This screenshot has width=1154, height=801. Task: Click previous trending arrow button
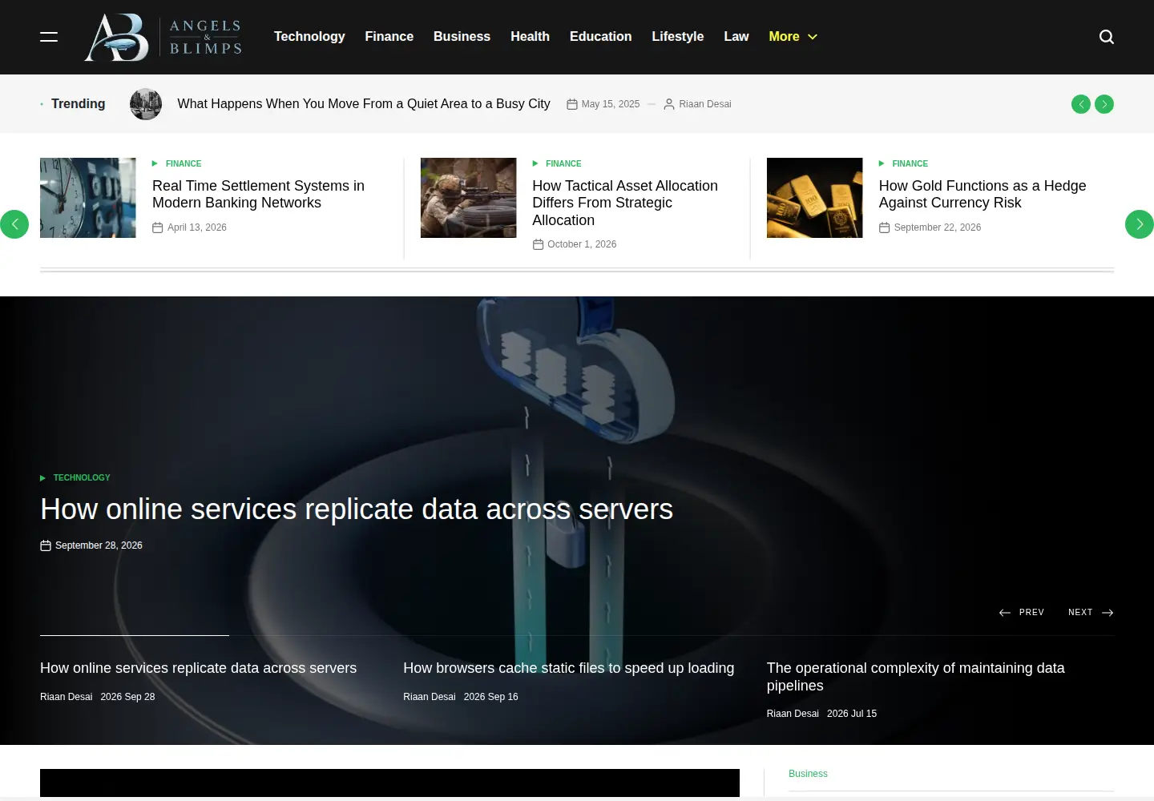[1081, 104]
